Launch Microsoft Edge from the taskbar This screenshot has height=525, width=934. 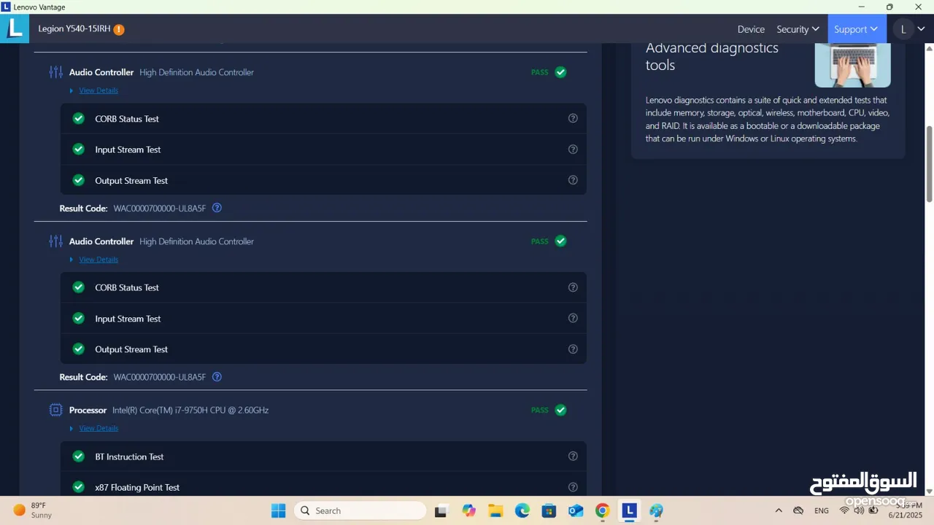click(x=522, y=511)
